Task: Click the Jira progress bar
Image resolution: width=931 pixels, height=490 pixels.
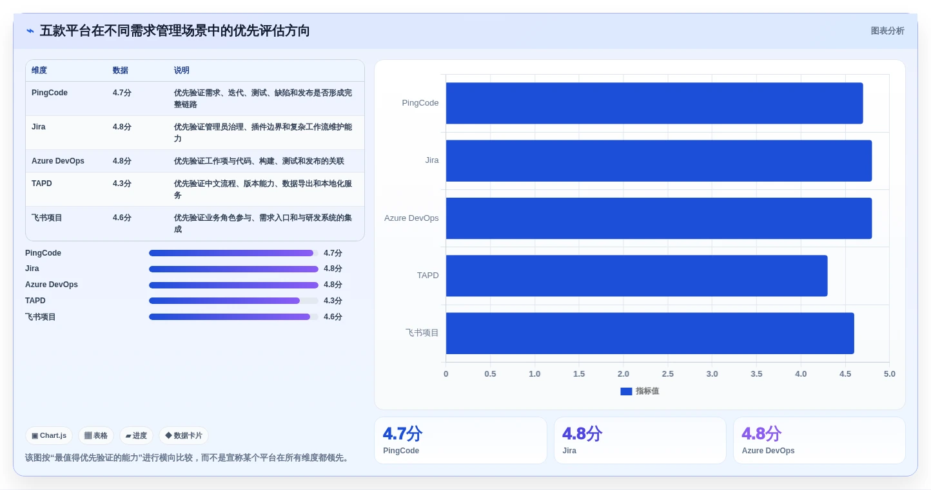Action: click(233, 269)
